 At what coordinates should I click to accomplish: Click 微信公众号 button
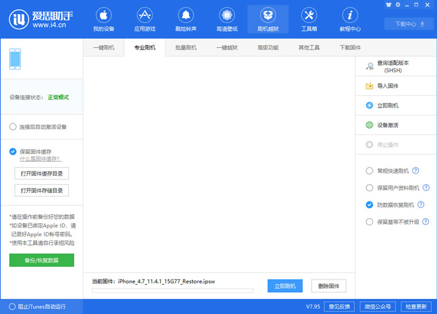click(x=378, y=307)
